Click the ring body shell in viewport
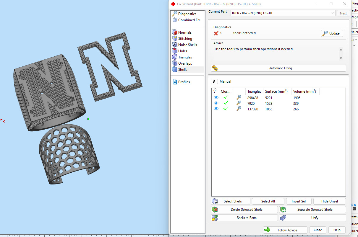 50,93
